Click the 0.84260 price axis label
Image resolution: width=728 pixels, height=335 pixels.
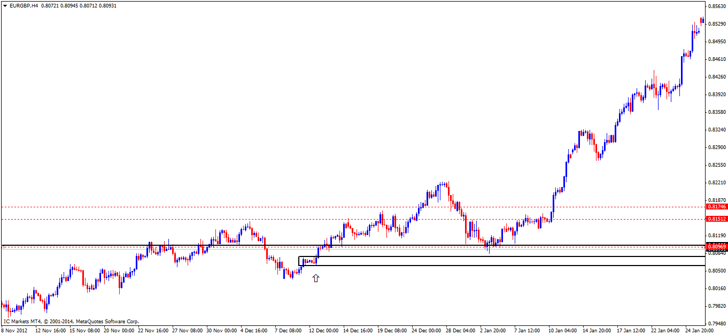pyautogui.click(x=717, y=77)
